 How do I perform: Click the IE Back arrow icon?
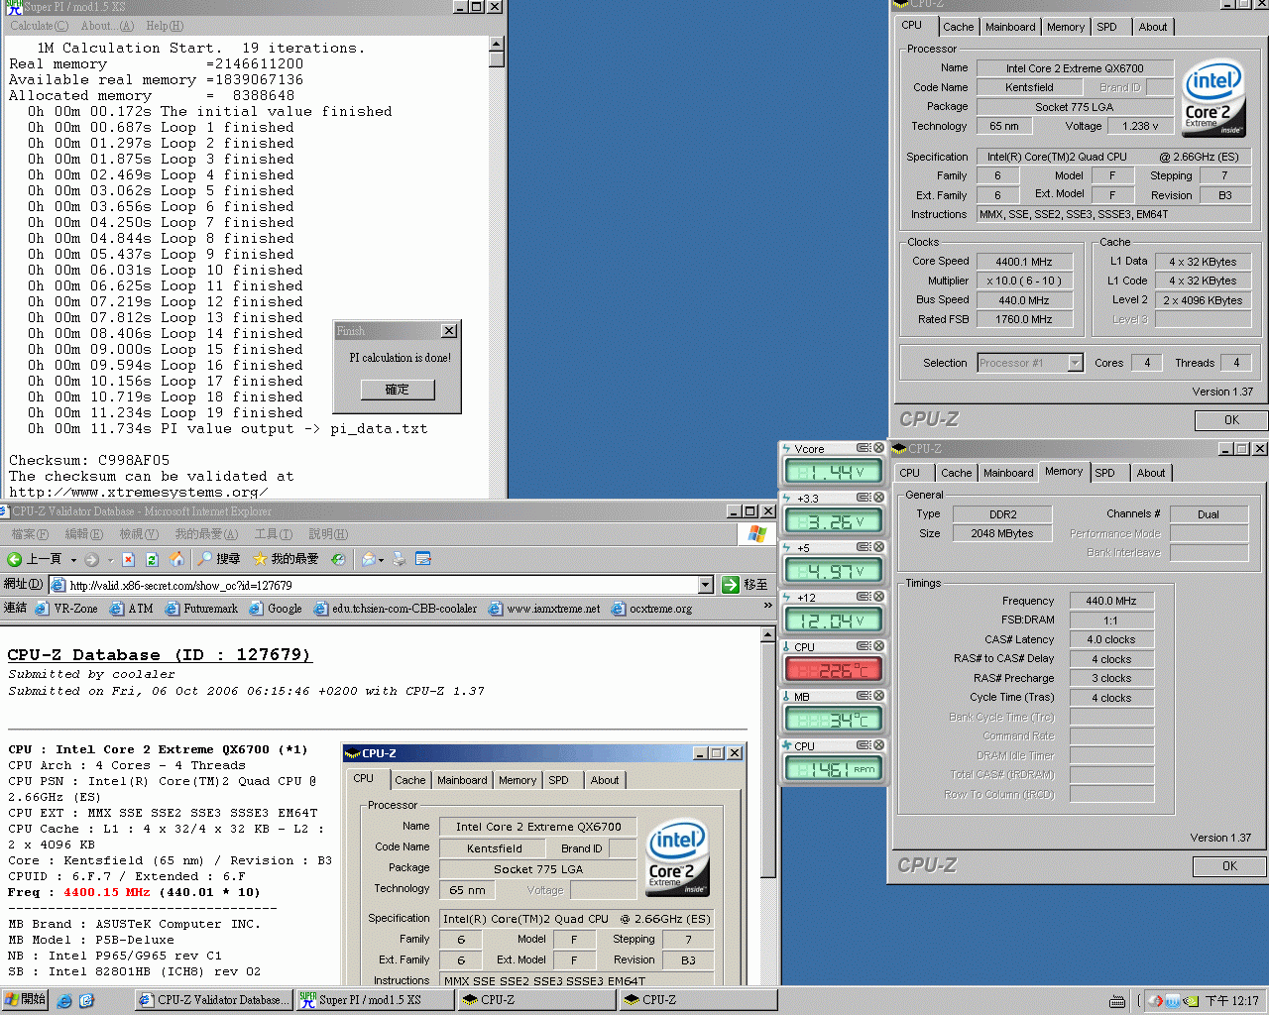coord(15,559)
